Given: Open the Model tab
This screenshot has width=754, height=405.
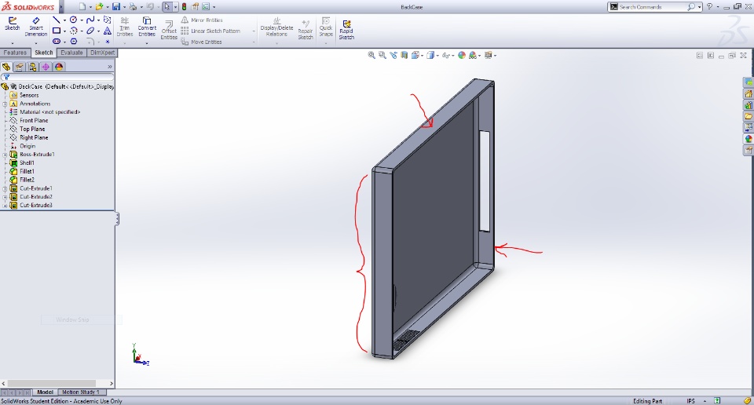Looking at the screenshot, I should (x=46, y=392).
